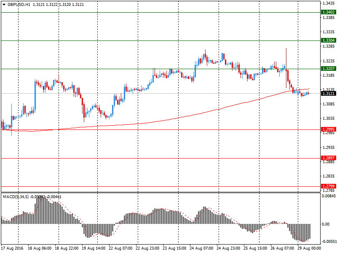Click the 1.2799 support level label
Viewport: 337px width, 253px height.
click(329, 186)
